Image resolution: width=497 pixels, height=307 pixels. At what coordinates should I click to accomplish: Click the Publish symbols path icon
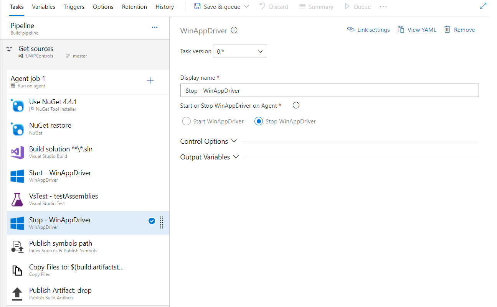[x=17, y=246]
